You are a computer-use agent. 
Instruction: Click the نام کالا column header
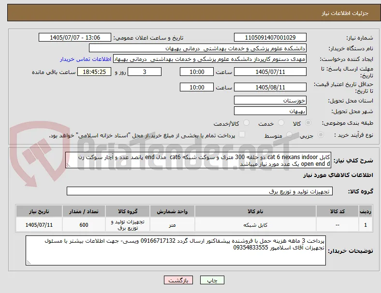255,211
